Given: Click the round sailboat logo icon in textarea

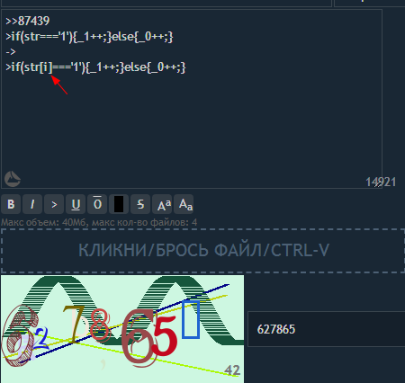Looking at the screenshot, I should [13, 179].
